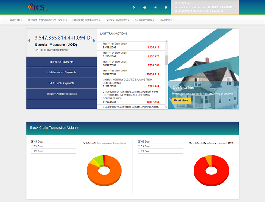Click the account balance 3,547,365,814,441.094 Dr

(x=64, y=38)
